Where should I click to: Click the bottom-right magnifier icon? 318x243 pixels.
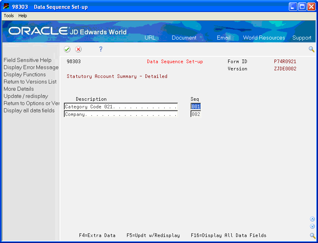(312, 235)
